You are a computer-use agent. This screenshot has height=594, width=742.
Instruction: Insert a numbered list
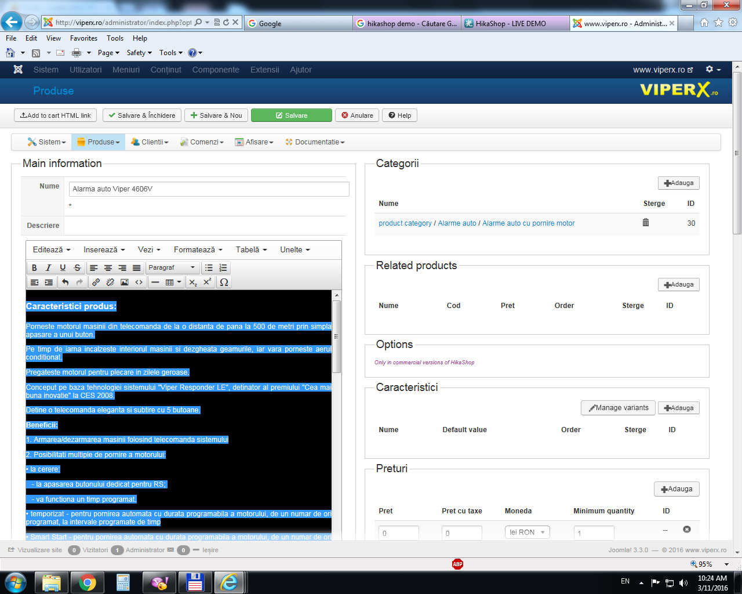pyautogui.click(x=223, y=267)
